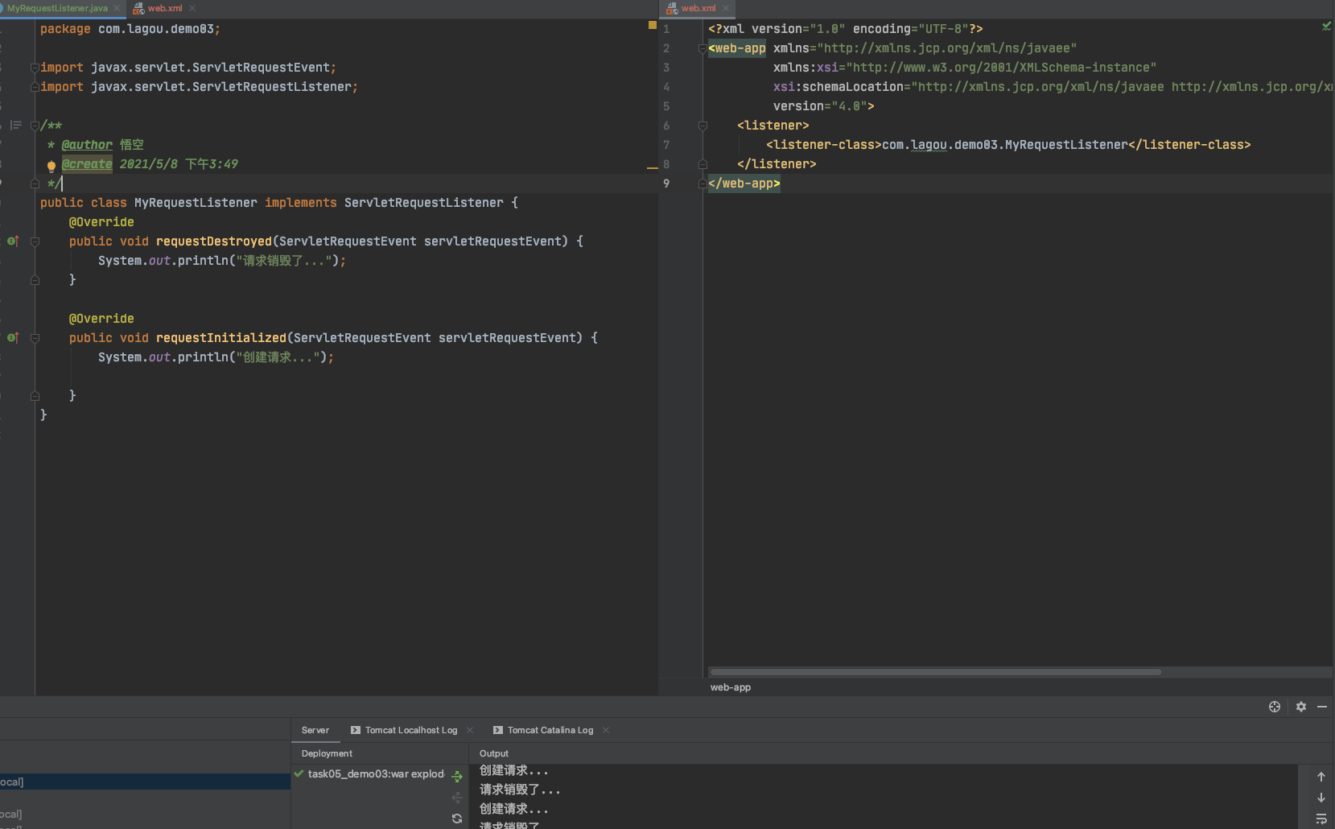The width and height of the screenshot is (1335, 829).
Task: Switch to the MyRequestListener.java tab
Action: pyautogui.click(x=57, y=8)
